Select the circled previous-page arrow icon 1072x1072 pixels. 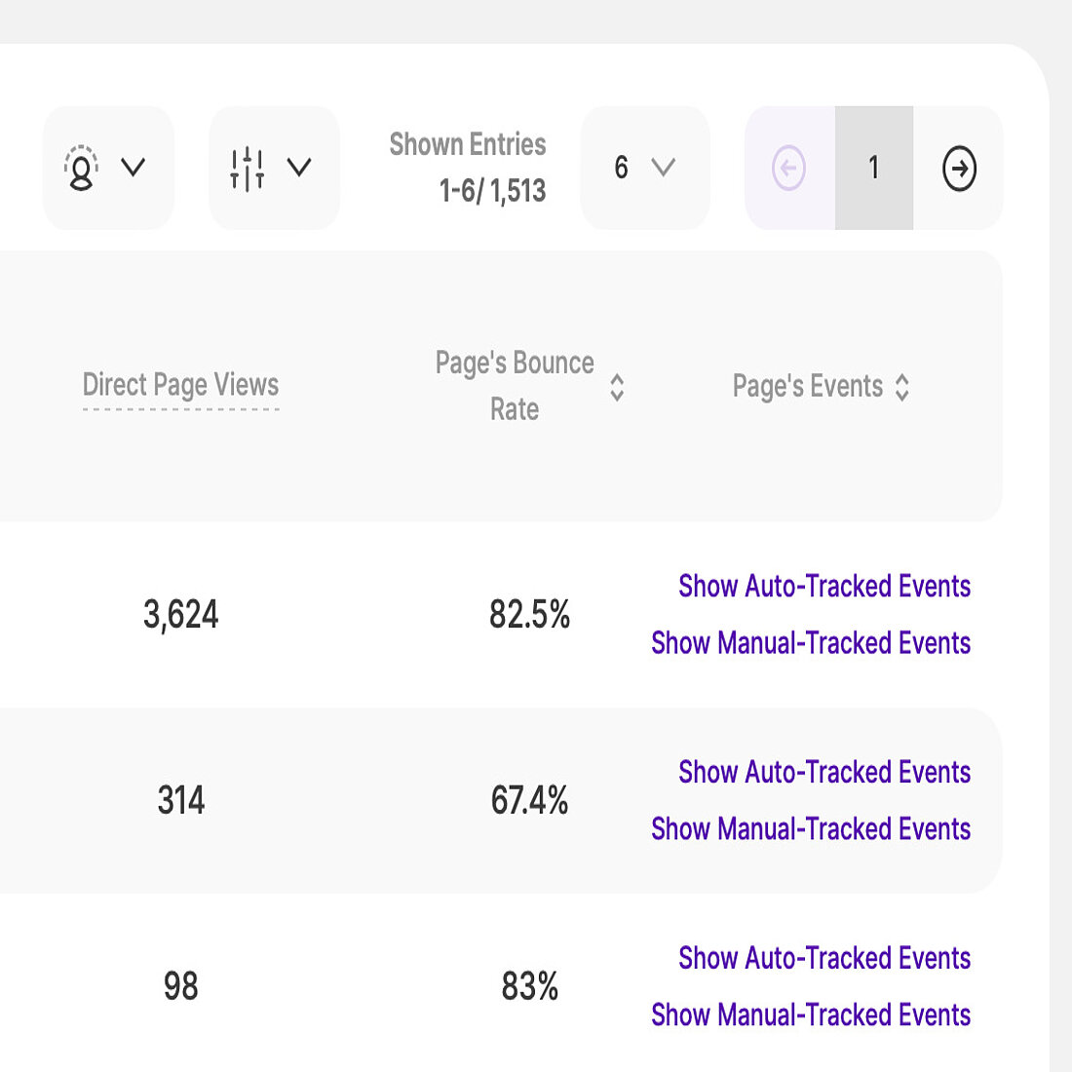point(789,168)
